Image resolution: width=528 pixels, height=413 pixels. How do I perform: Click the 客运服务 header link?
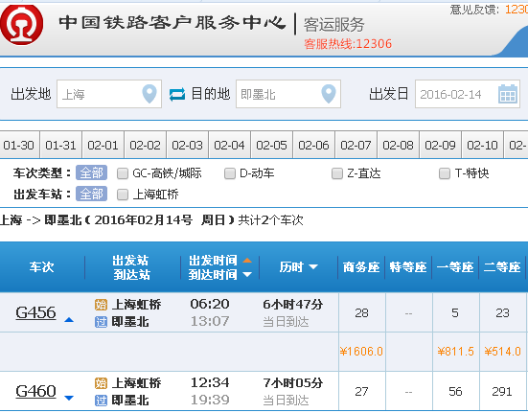pos(333,25)
